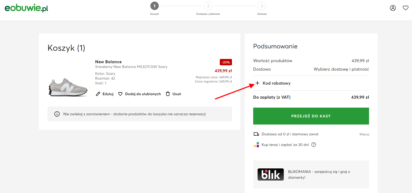
Task: Click step 2 Dostawa i płatność circle
Action: click(208, 6)
